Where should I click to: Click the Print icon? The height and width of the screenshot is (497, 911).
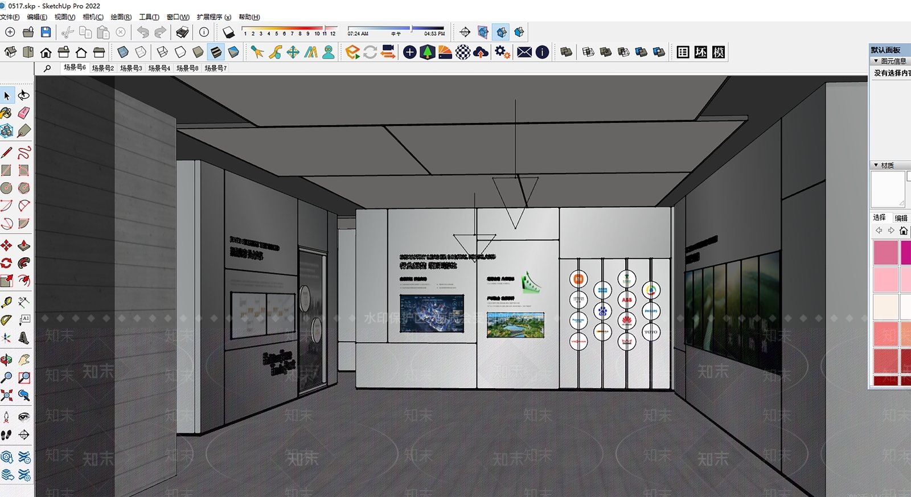(183, 32)
